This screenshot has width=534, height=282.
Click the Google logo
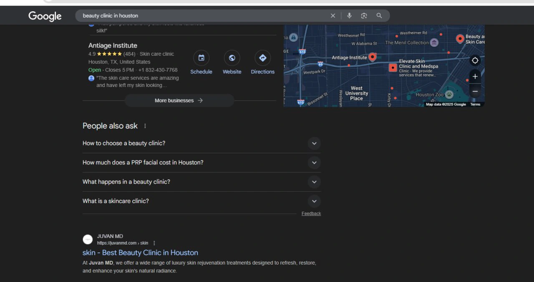coord(45,16)
